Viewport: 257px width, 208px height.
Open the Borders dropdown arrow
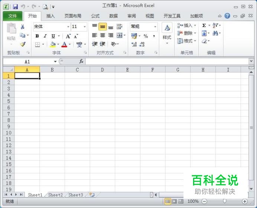pyautogui.click(x=43, y=44)
